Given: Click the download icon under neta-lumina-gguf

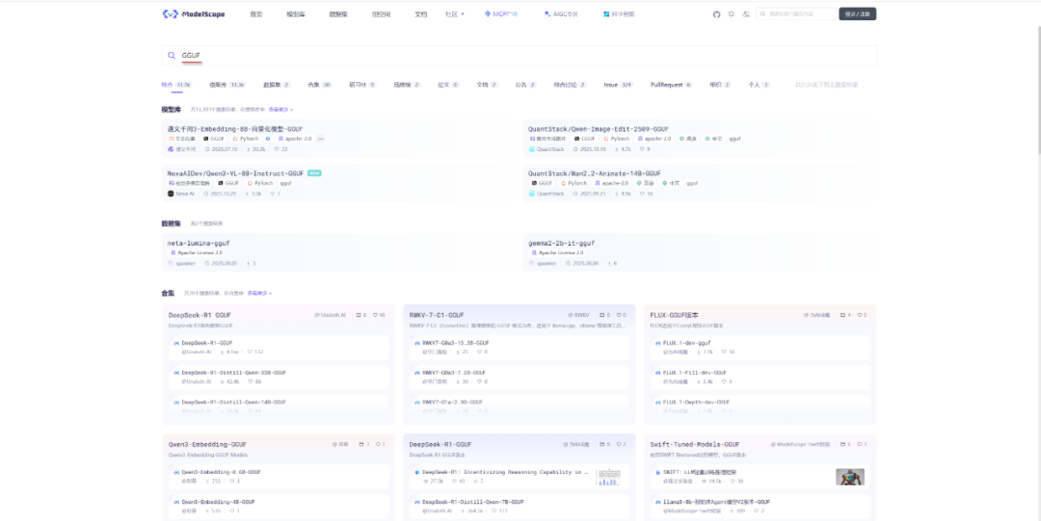Looking at the screenshot, I should (x=248, y=264).
